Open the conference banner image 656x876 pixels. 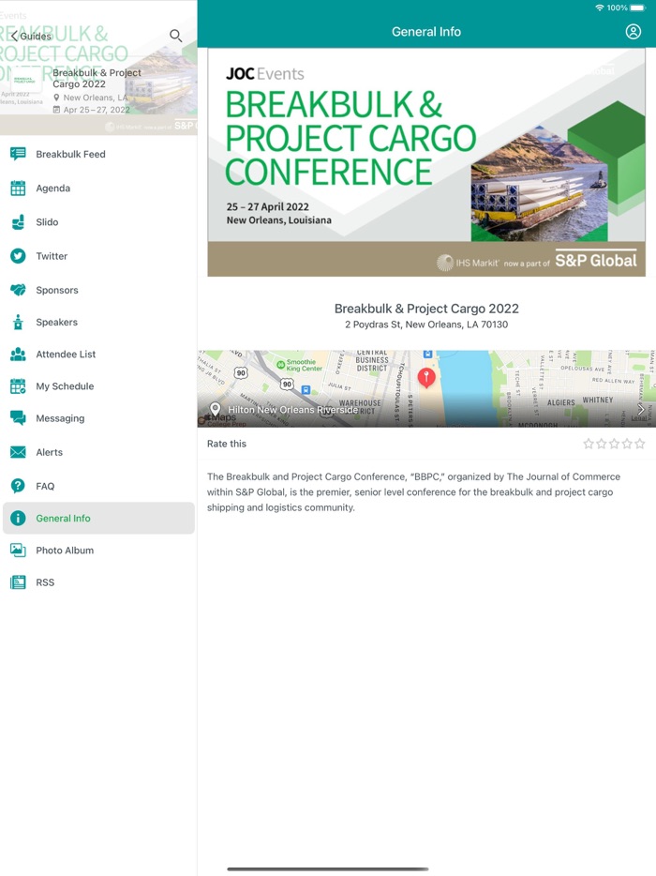426,162
